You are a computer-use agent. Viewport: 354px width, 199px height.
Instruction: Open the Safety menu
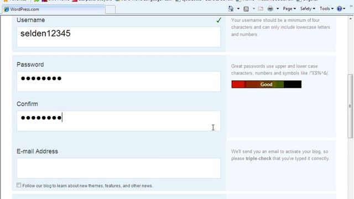pos(308,9)
